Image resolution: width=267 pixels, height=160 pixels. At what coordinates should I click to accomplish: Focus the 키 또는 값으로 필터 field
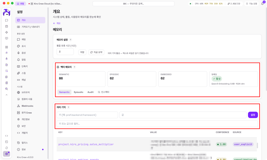pos(157,124)
